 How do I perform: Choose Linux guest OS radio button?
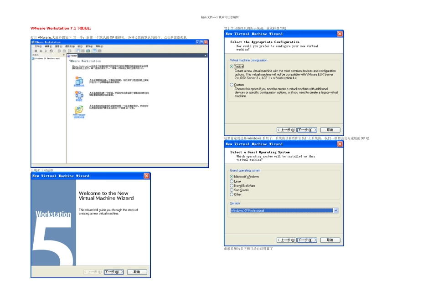pyautogui.click(x=232, y=181)
